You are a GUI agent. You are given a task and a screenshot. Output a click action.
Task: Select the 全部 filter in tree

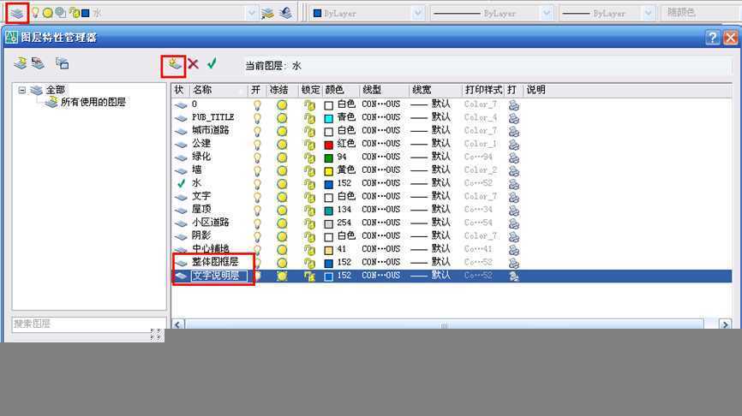pyautogui.click(x=55, y=89)
